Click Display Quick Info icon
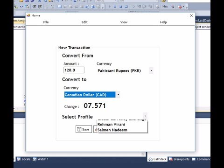 point(27,7)
